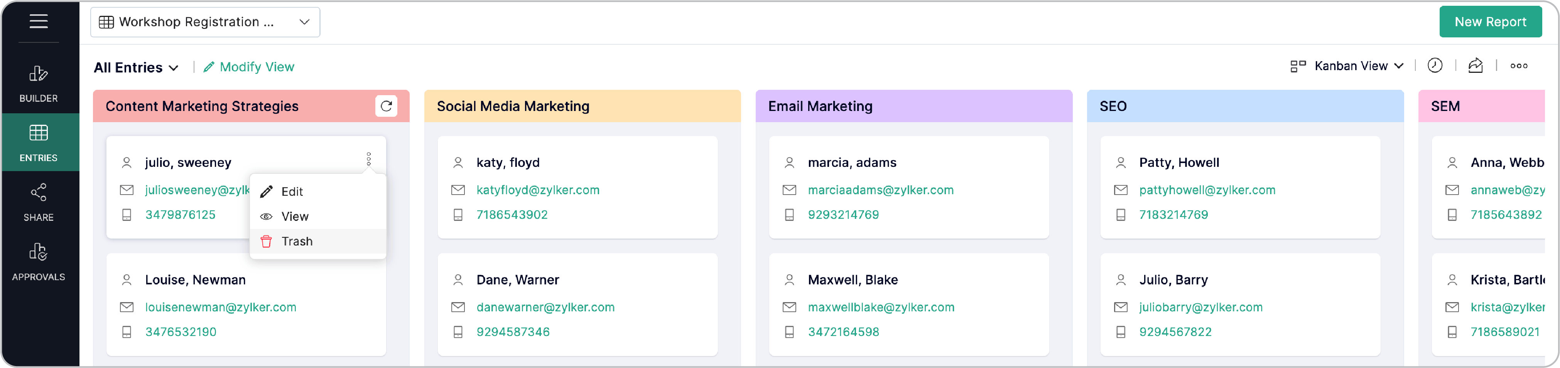
Task: Choose Edit from the card menu
Action: coord(292,192)
